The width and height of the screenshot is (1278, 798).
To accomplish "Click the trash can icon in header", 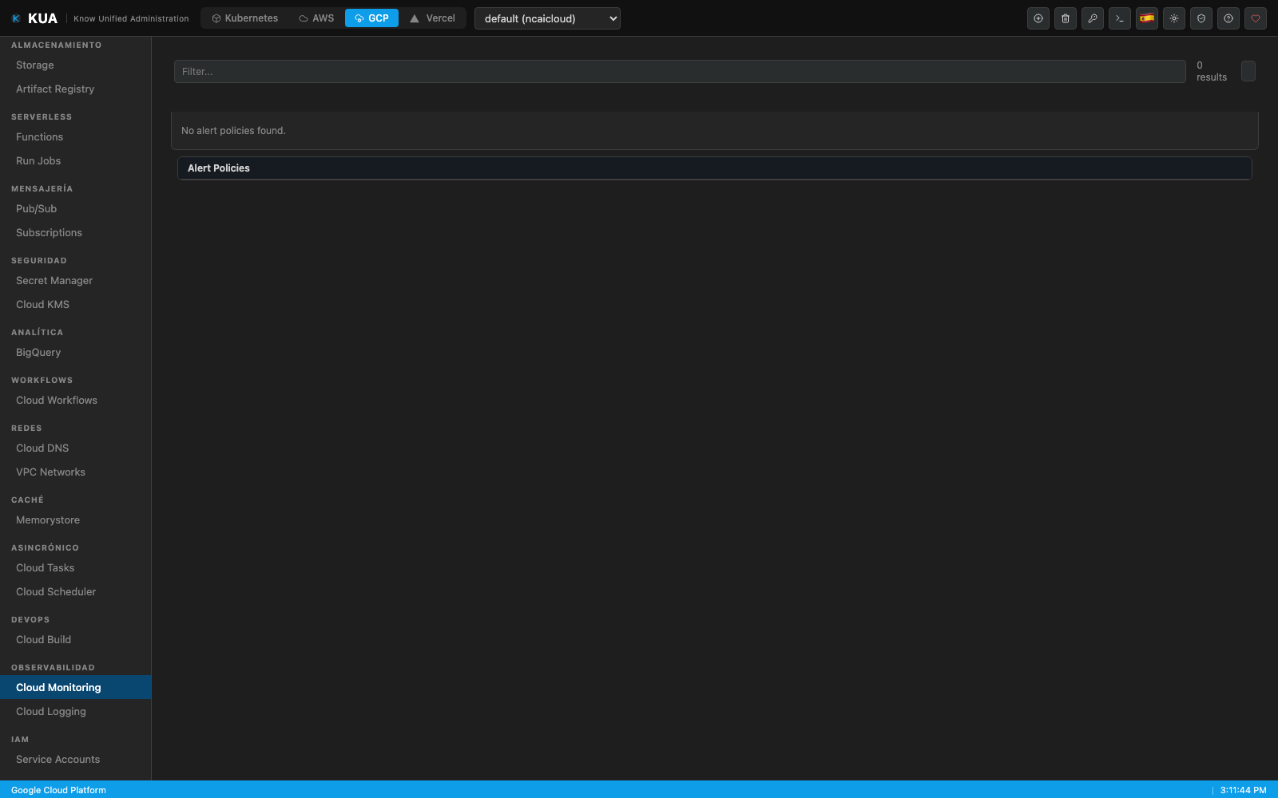I will coord(1066,18).
